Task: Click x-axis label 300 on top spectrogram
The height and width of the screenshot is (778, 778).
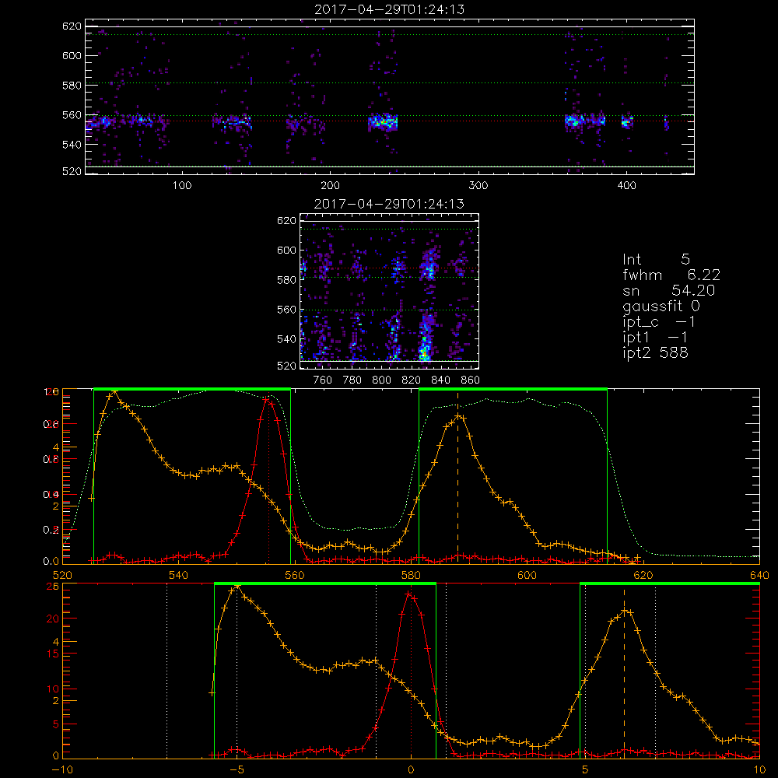Action: coord(478,186)
